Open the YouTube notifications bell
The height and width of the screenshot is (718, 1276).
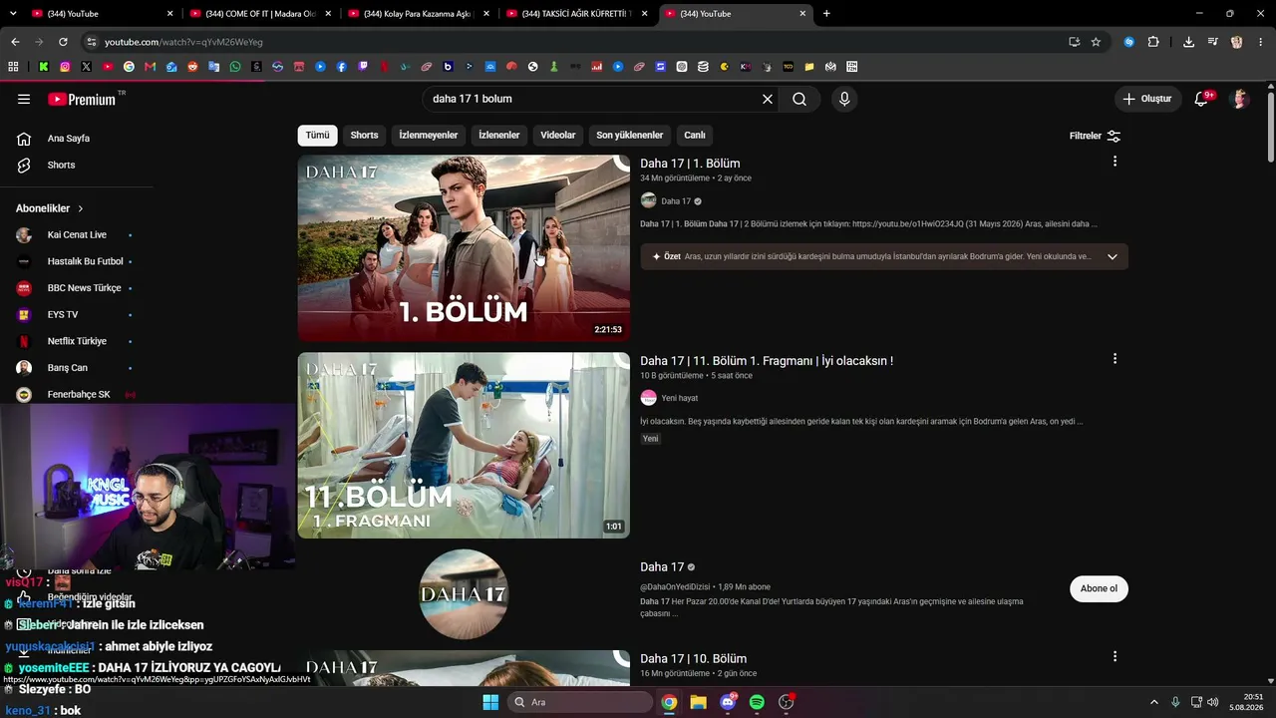click(x=1201, y=99)
